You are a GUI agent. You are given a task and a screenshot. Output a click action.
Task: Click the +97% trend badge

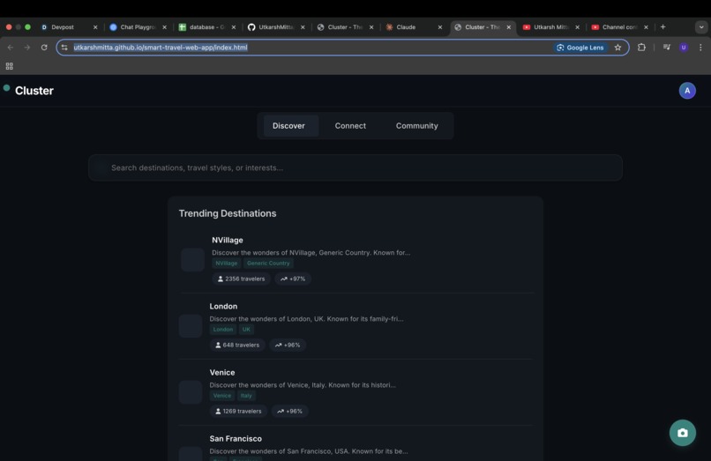(293, 279)
